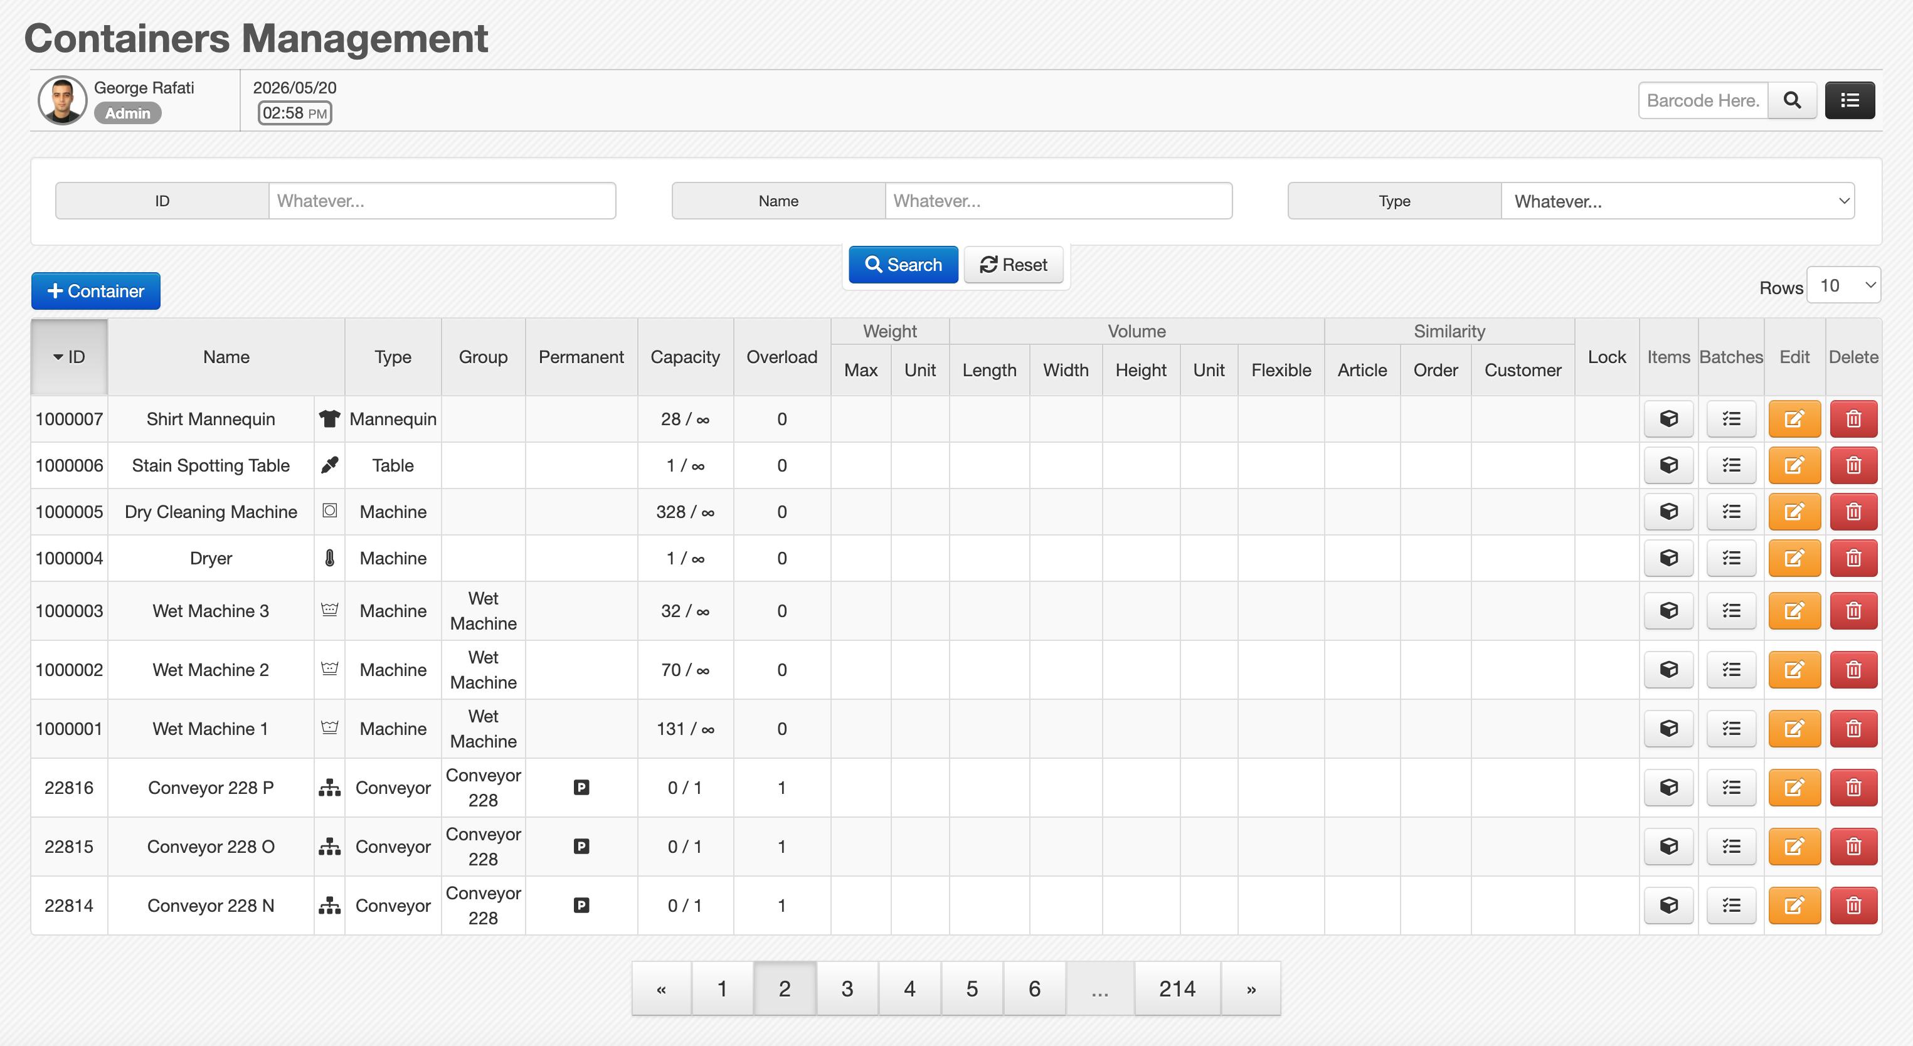Image resolution: width=1913 pixels, height=1046 pixels.
Task: Open batches for Wet Machine 1
Action: click(x=1731, y=729)
